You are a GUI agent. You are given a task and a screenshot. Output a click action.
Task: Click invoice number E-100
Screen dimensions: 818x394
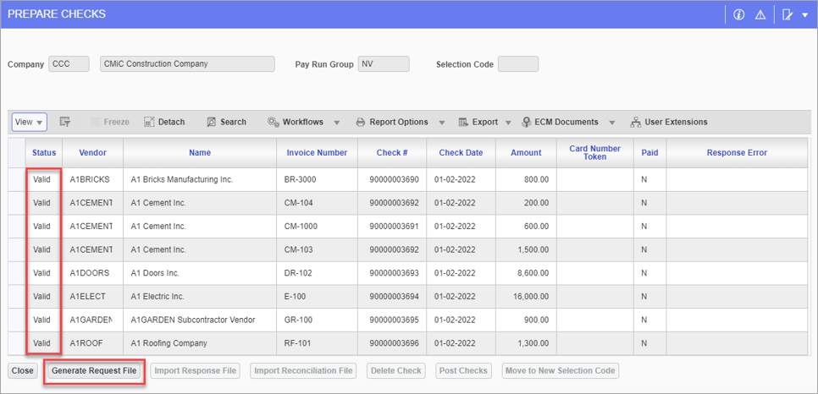[x=295, y=297]
